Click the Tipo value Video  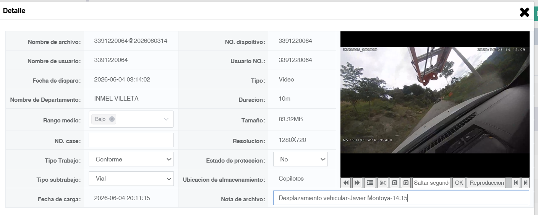point(287,80)
